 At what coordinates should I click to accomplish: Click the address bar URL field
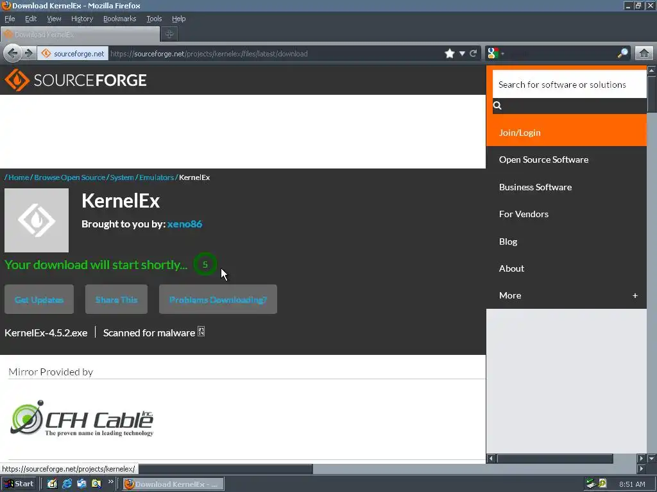click(275, 54)
